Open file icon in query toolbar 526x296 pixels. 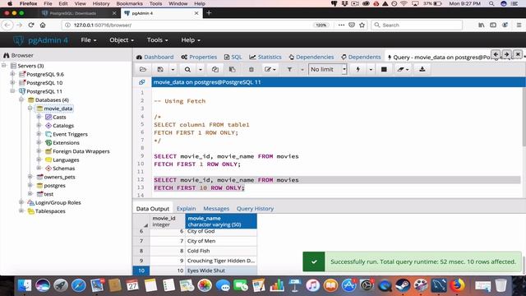pyautogui.click(x=143, y=69)
